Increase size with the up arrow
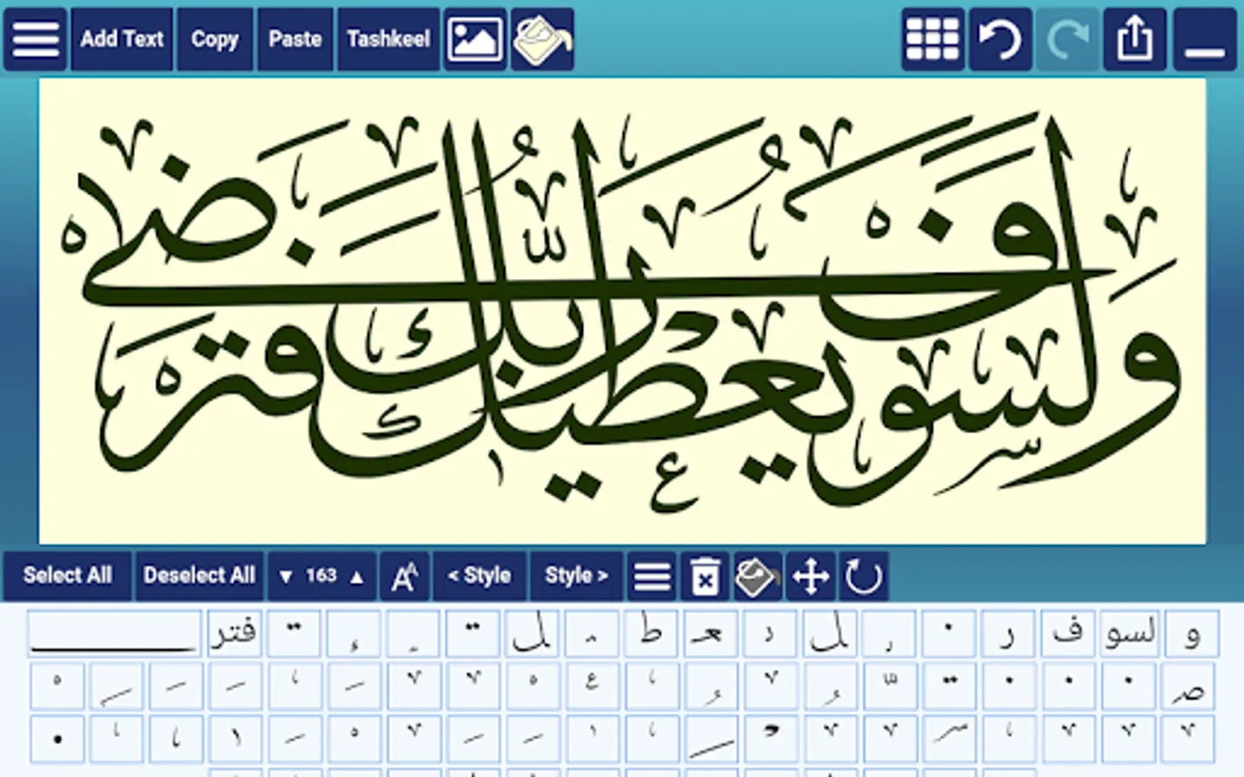 357,576
